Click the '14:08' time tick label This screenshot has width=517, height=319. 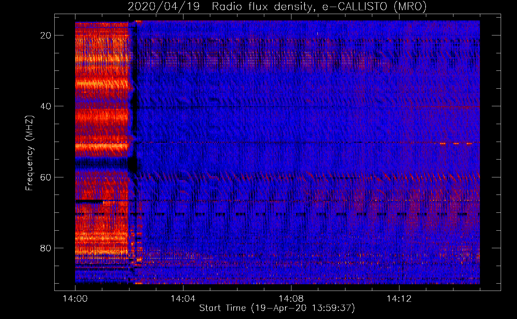pyautogui.click(x=291, y=299)
